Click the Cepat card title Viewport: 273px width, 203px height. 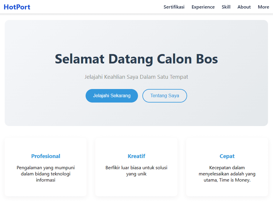(227, 156)
